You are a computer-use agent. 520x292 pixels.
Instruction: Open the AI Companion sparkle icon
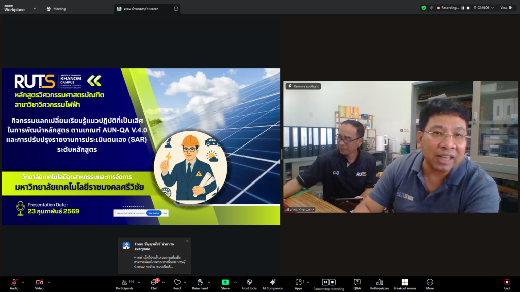click(273, 282)
